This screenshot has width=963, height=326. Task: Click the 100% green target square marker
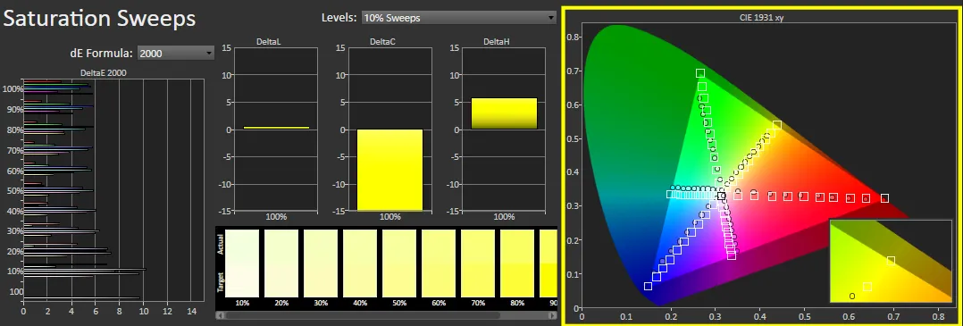[x=700, y=73]
